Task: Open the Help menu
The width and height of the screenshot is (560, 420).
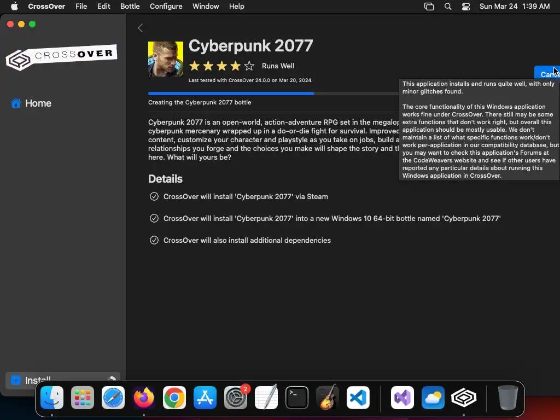Action: click(236, 6)
